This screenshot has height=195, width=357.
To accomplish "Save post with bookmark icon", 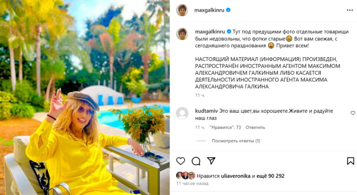I will tap(350, 161).
